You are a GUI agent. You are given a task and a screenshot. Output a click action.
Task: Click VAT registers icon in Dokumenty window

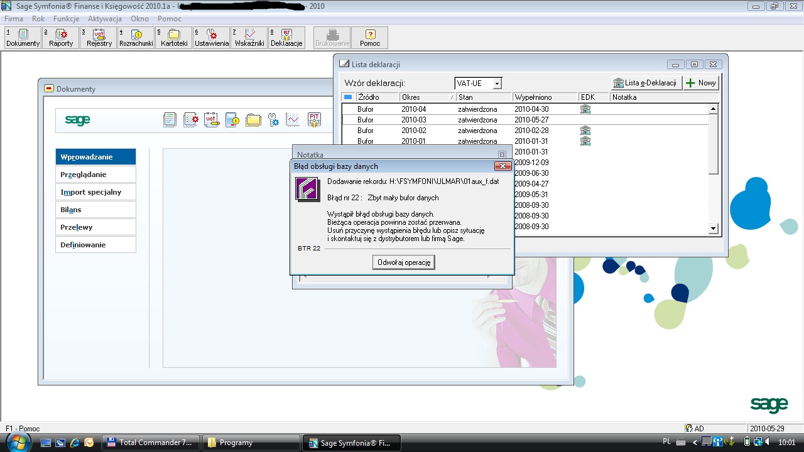pos(212,120)
